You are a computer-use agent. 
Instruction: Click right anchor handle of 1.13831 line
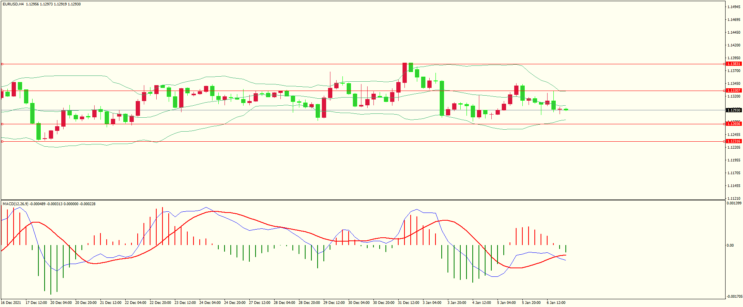coord(725,64)
